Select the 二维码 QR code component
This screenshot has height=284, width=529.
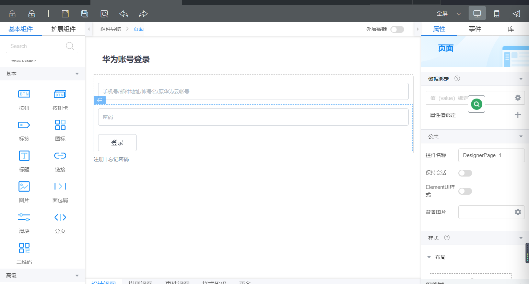coord(24,254)
